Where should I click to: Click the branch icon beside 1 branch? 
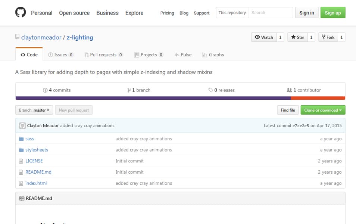129,90
